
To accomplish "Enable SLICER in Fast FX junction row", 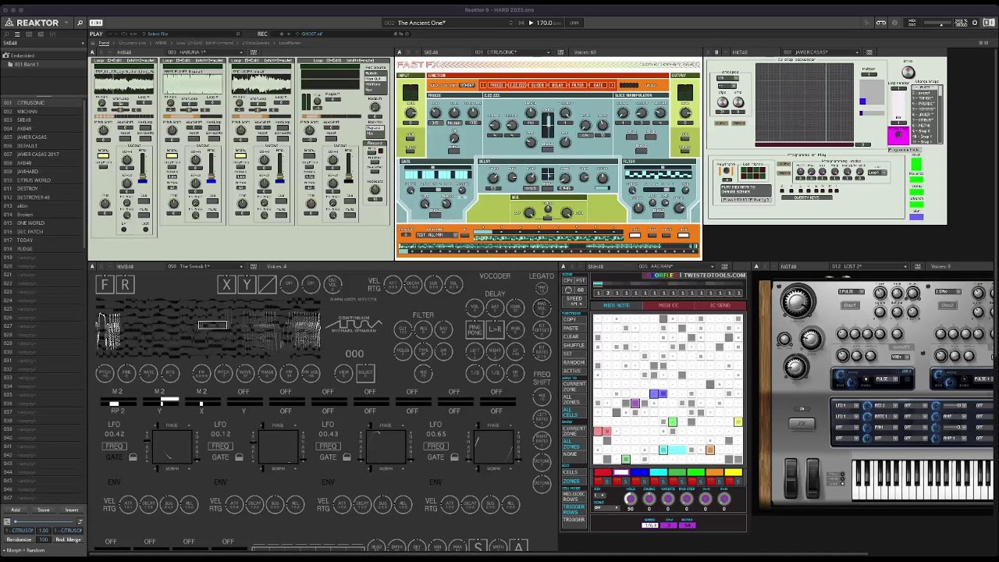I will 539,85.
